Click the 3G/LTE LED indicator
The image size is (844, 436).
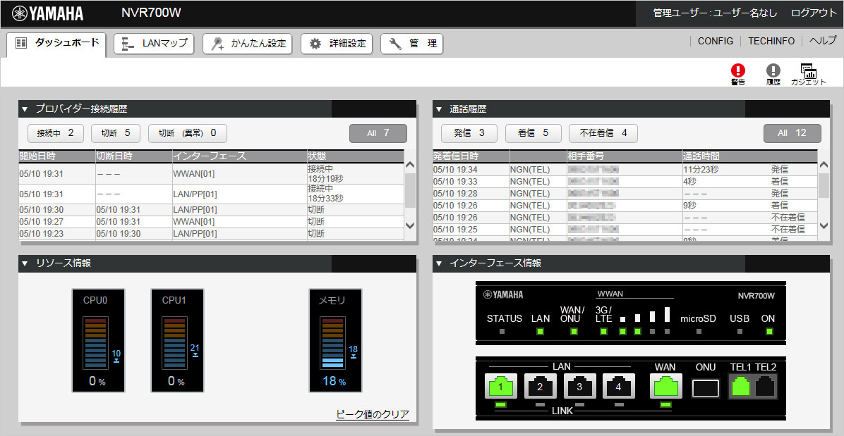click(603, 331)
